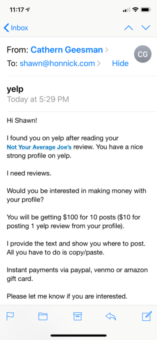Tap the CG contact avatar

[x=143, y=54]
